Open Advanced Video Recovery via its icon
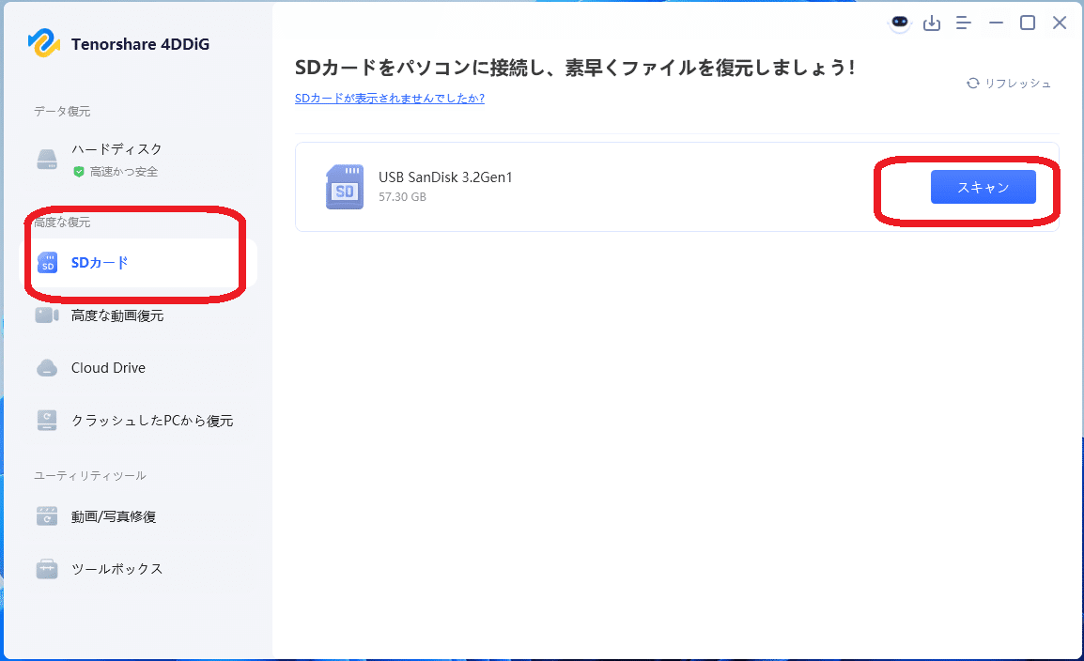The image size is (1084, 661). point(46,315)
